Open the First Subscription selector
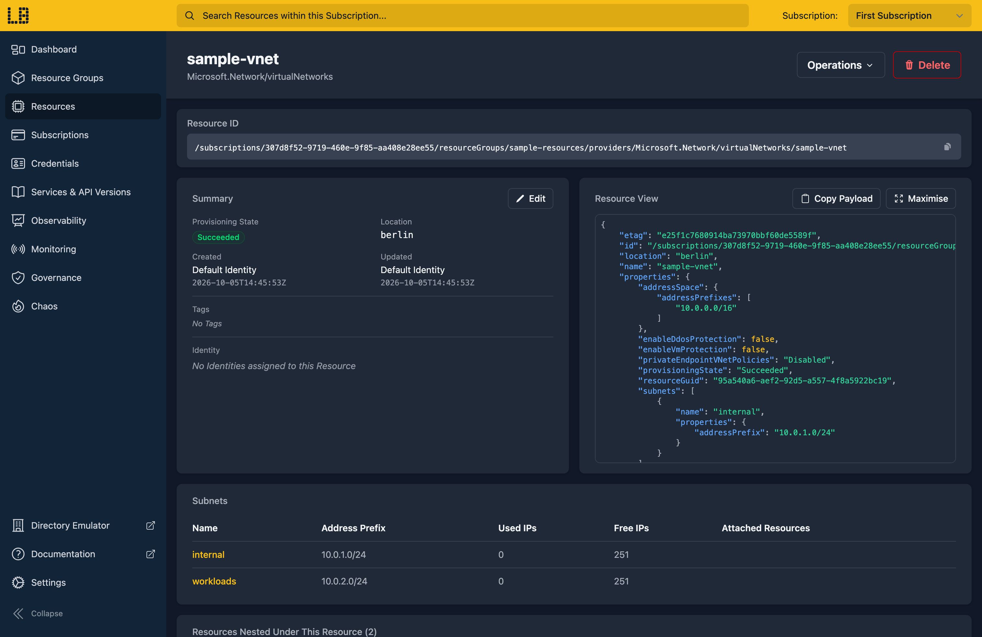Screen dimensions: 982x637 (x=909, y=16)
